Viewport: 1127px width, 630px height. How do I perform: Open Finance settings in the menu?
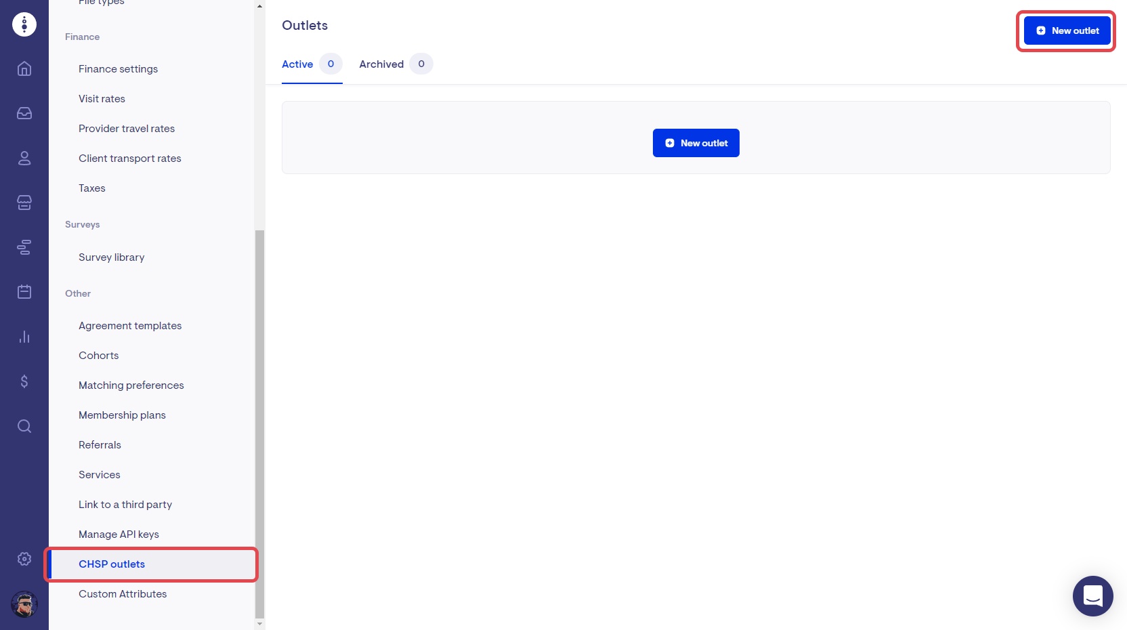118,69
